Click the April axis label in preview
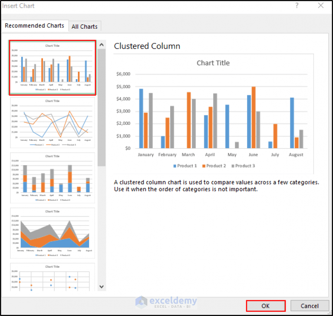Viewport: 333px width, 316px height. (210, 155)
